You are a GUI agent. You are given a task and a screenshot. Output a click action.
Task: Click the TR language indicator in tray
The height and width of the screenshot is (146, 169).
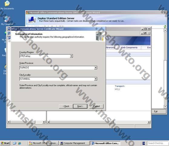coord(144,143)
